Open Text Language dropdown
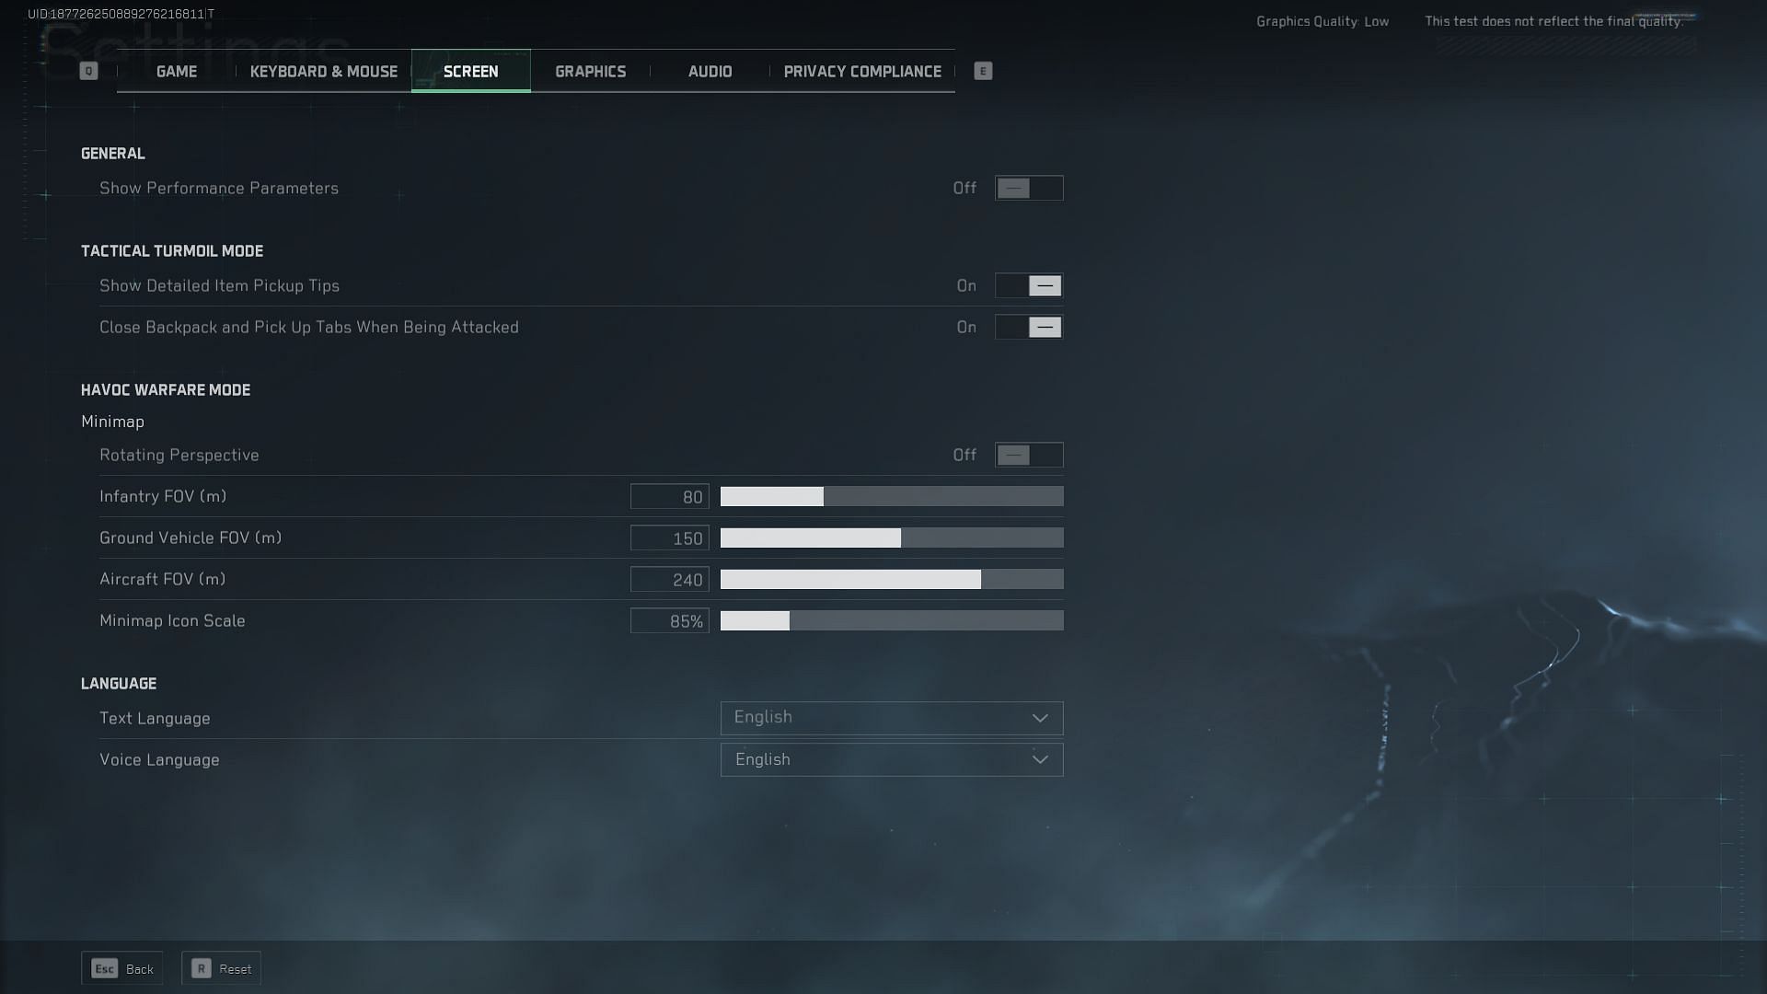The height and width of the screenshot is (994, 1767). click(891, 717)
